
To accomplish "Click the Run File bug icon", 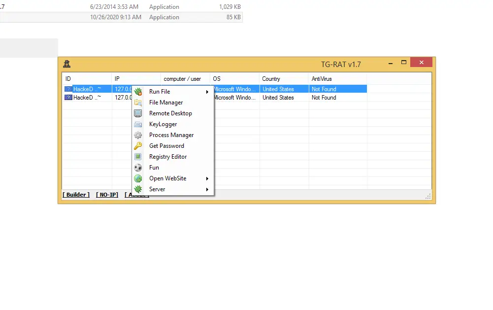I will coord(138,92).
